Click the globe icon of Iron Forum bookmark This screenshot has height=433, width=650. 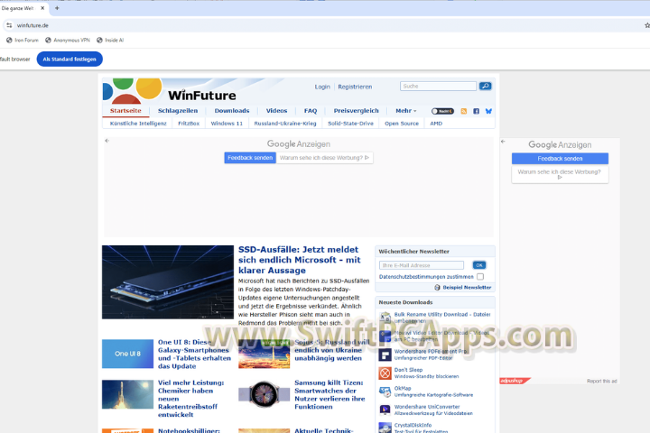(x=9, y=41)
